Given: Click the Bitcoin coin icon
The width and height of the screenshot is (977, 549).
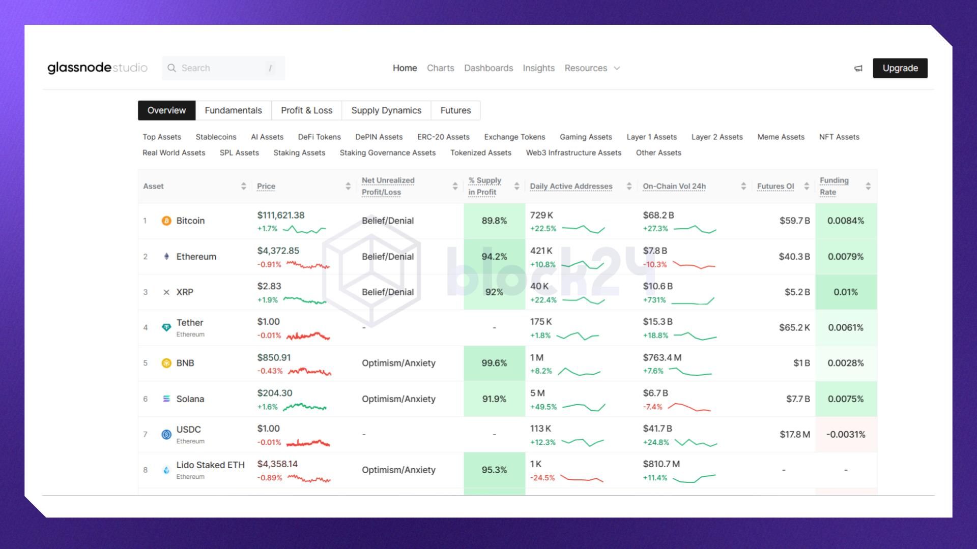Looking at the screenshot, I should click(166, 221).
